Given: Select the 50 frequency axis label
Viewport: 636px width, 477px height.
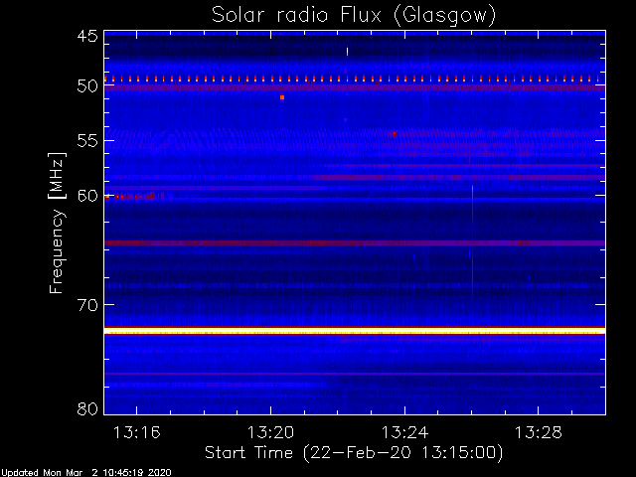Looking at the screenshot, I should coord(87,86).
